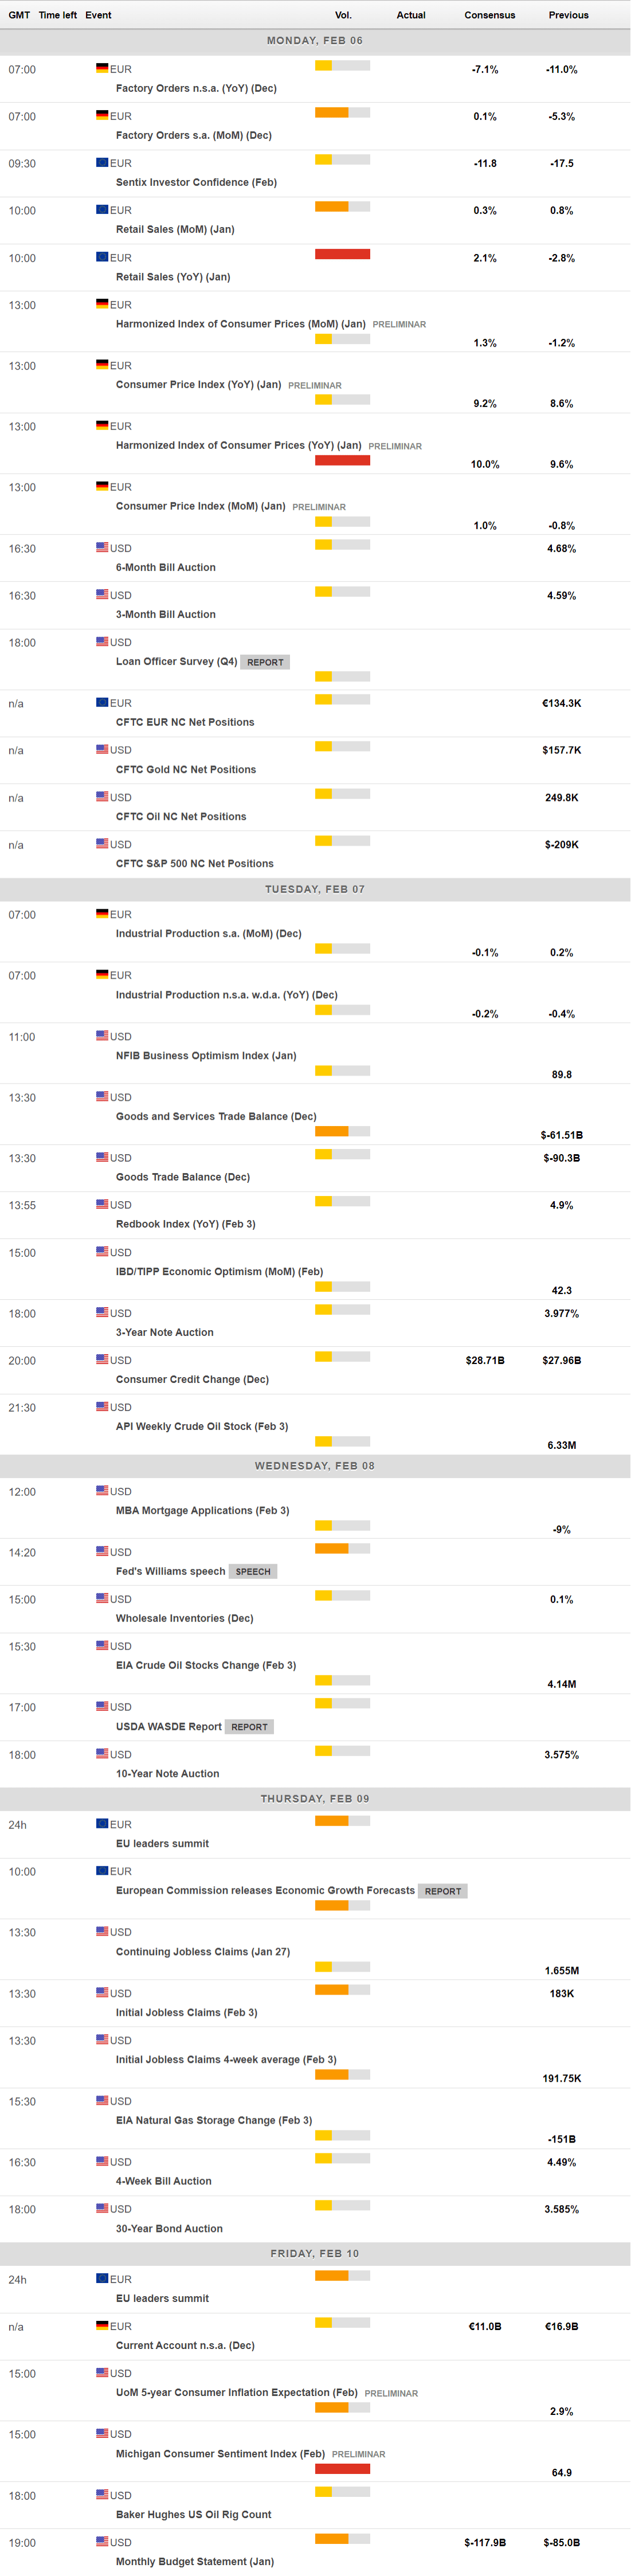Click the German flag for Factory Orders n.s.a. (YoY)

pyautogui.click(x=102, y=68)
